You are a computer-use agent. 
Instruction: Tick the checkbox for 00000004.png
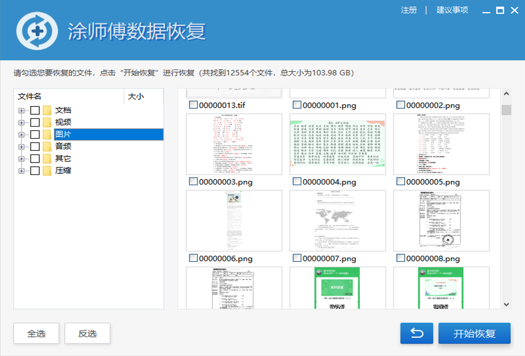[297, 181]
